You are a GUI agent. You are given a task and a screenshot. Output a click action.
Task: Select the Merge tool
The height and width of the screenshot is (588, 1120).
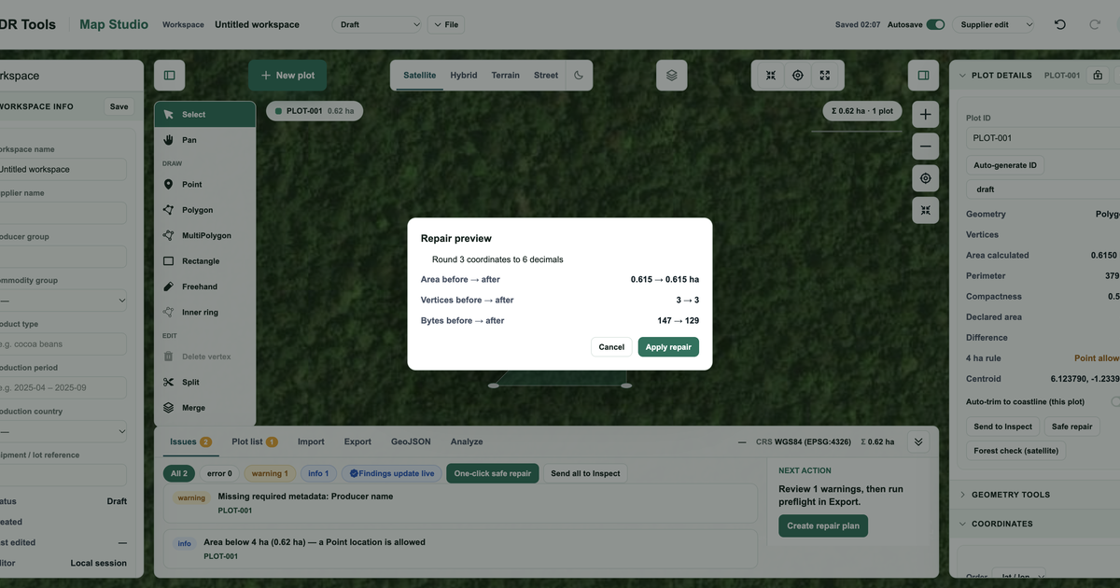[x=204, y=408]
